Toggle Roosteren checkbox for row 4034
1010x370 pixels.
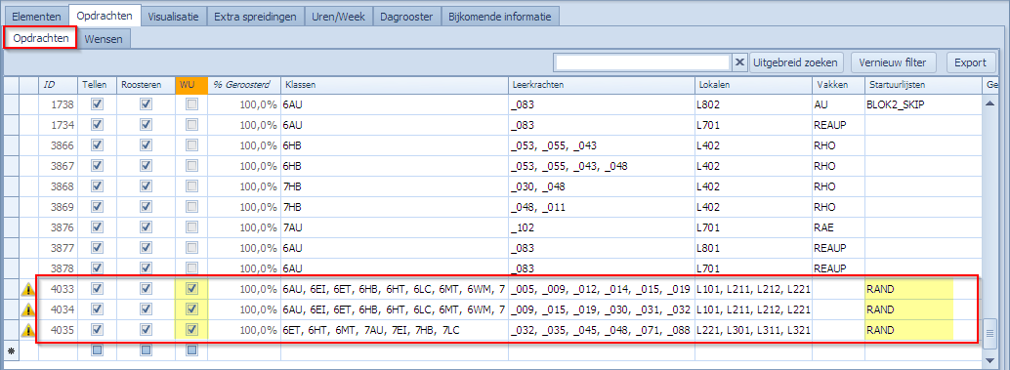point(146,310)
